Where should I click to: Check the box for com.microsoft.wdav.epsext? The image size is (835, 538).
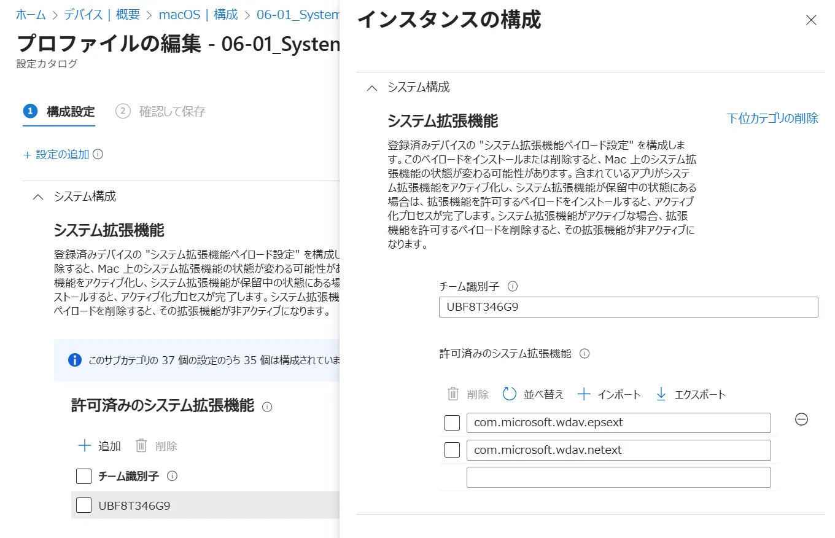tap(452, 423)
